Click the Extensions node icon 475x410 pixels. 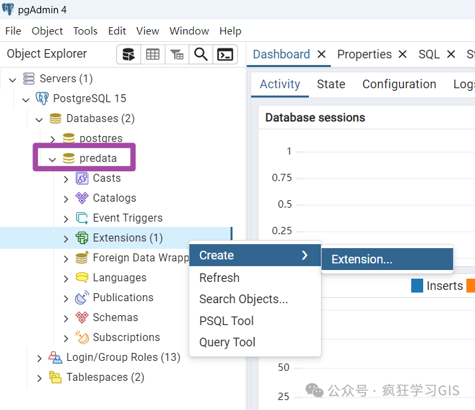[82, 238]
